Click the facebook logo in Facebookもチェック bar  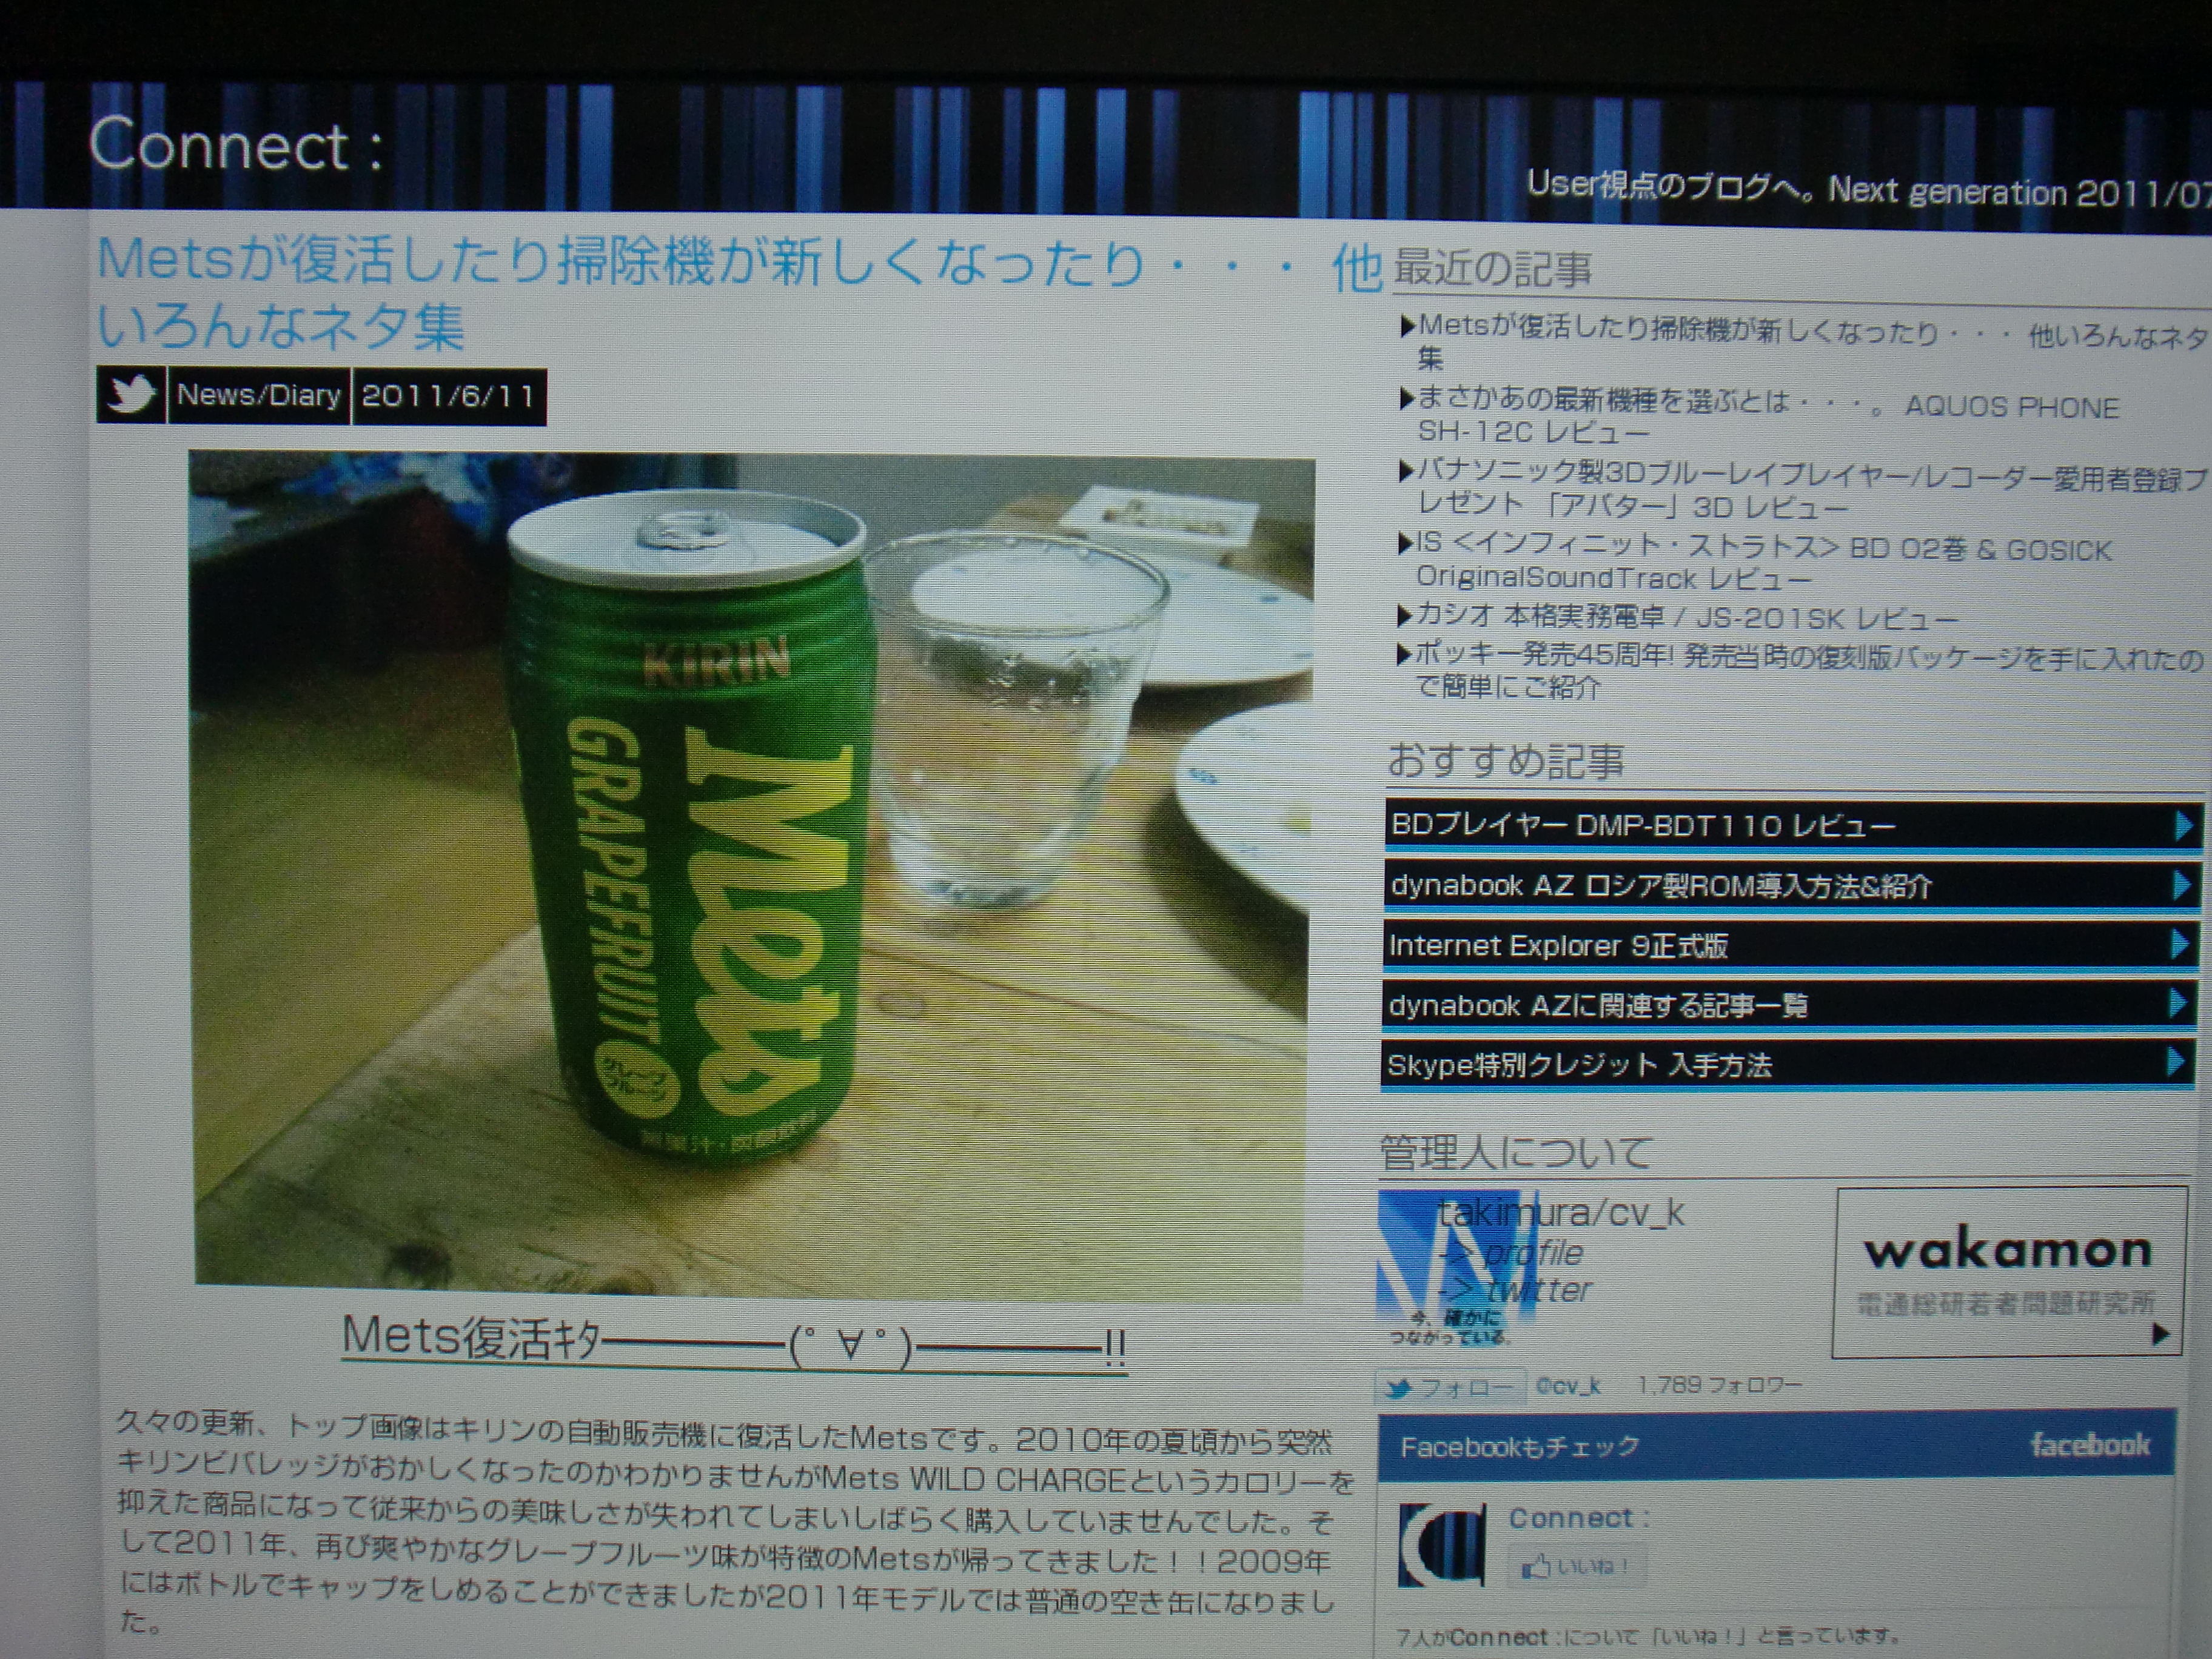pyautogui.click(x=2089, y=1445)
